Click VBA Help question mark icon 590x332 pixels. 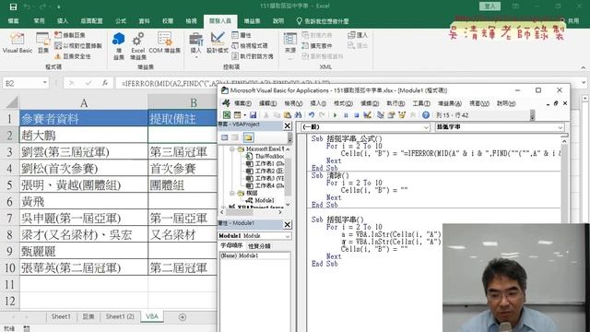tap(426, 114)
